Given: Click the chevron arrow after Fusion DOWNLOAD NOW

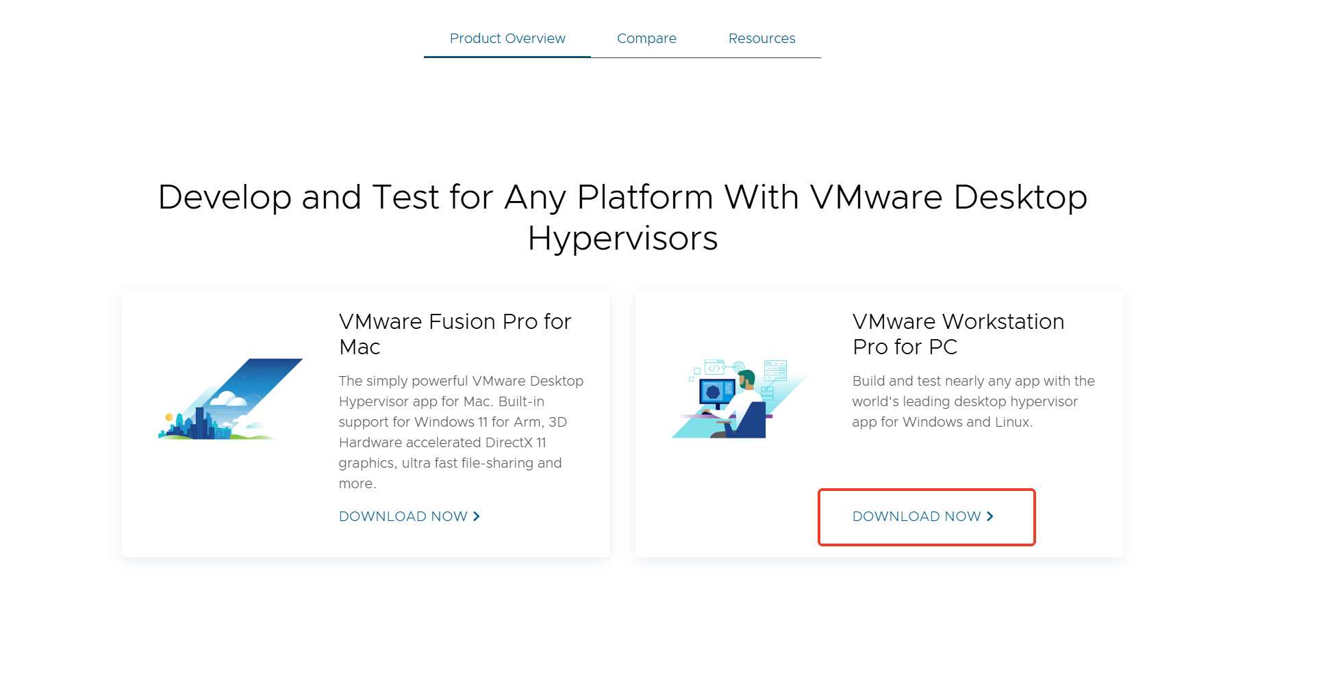Looking at the screenshot, I should point(477,516).
